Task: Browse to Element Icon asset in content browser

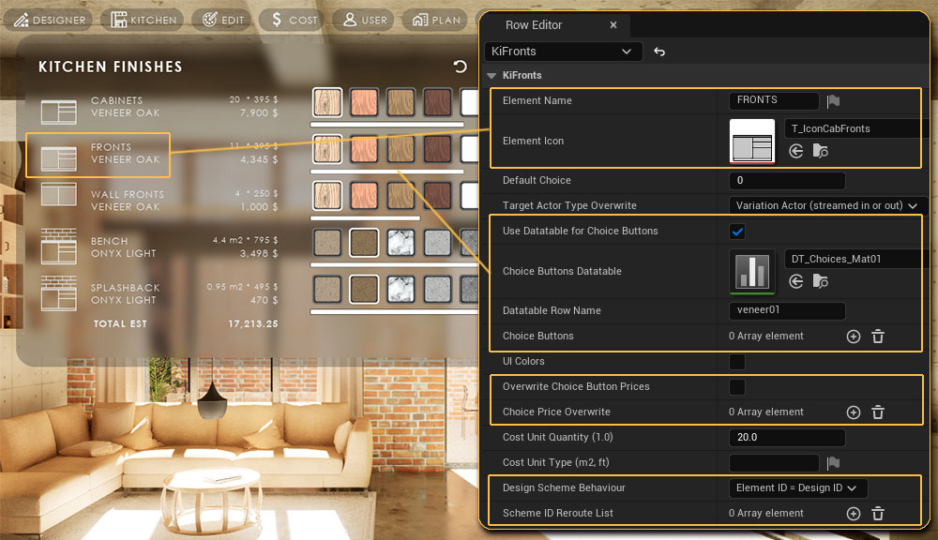Action: (820, 151)
